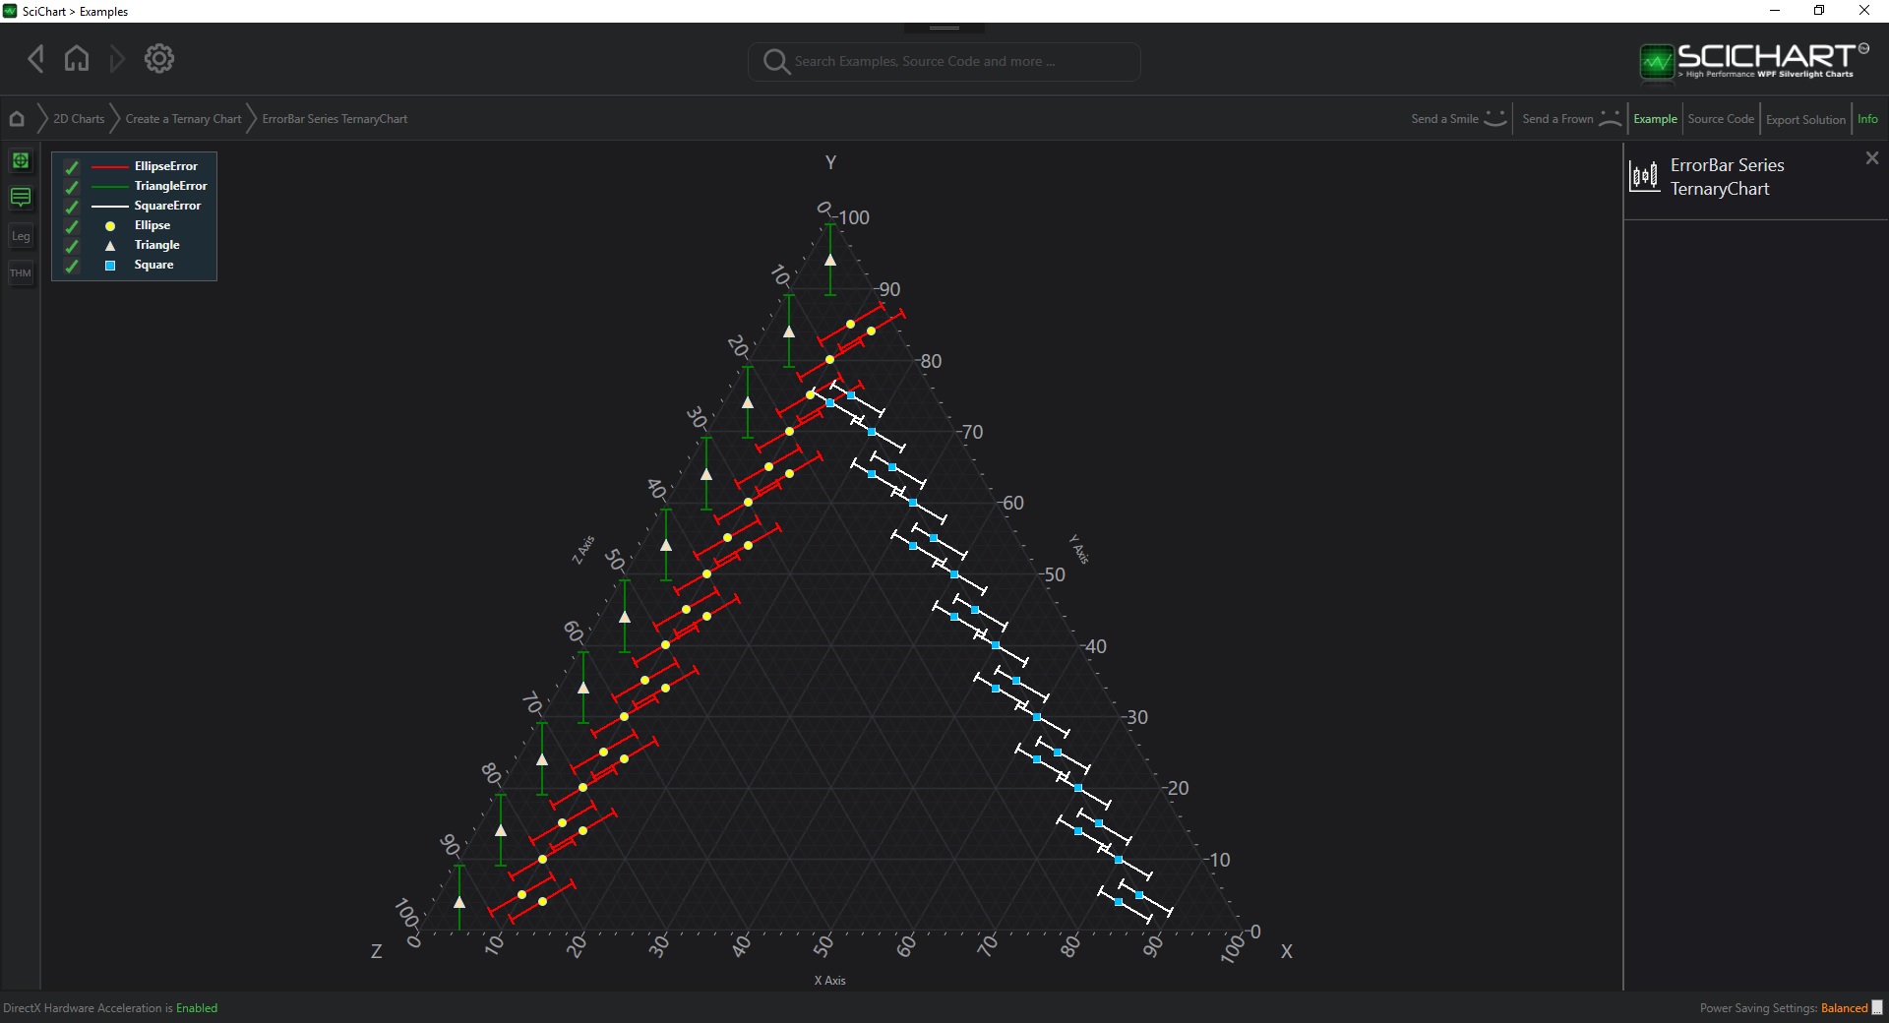Expand the 2D Charts breadcrumb
The width and height of the screenshot is (1889, 1023).
[x=79, y=119]
